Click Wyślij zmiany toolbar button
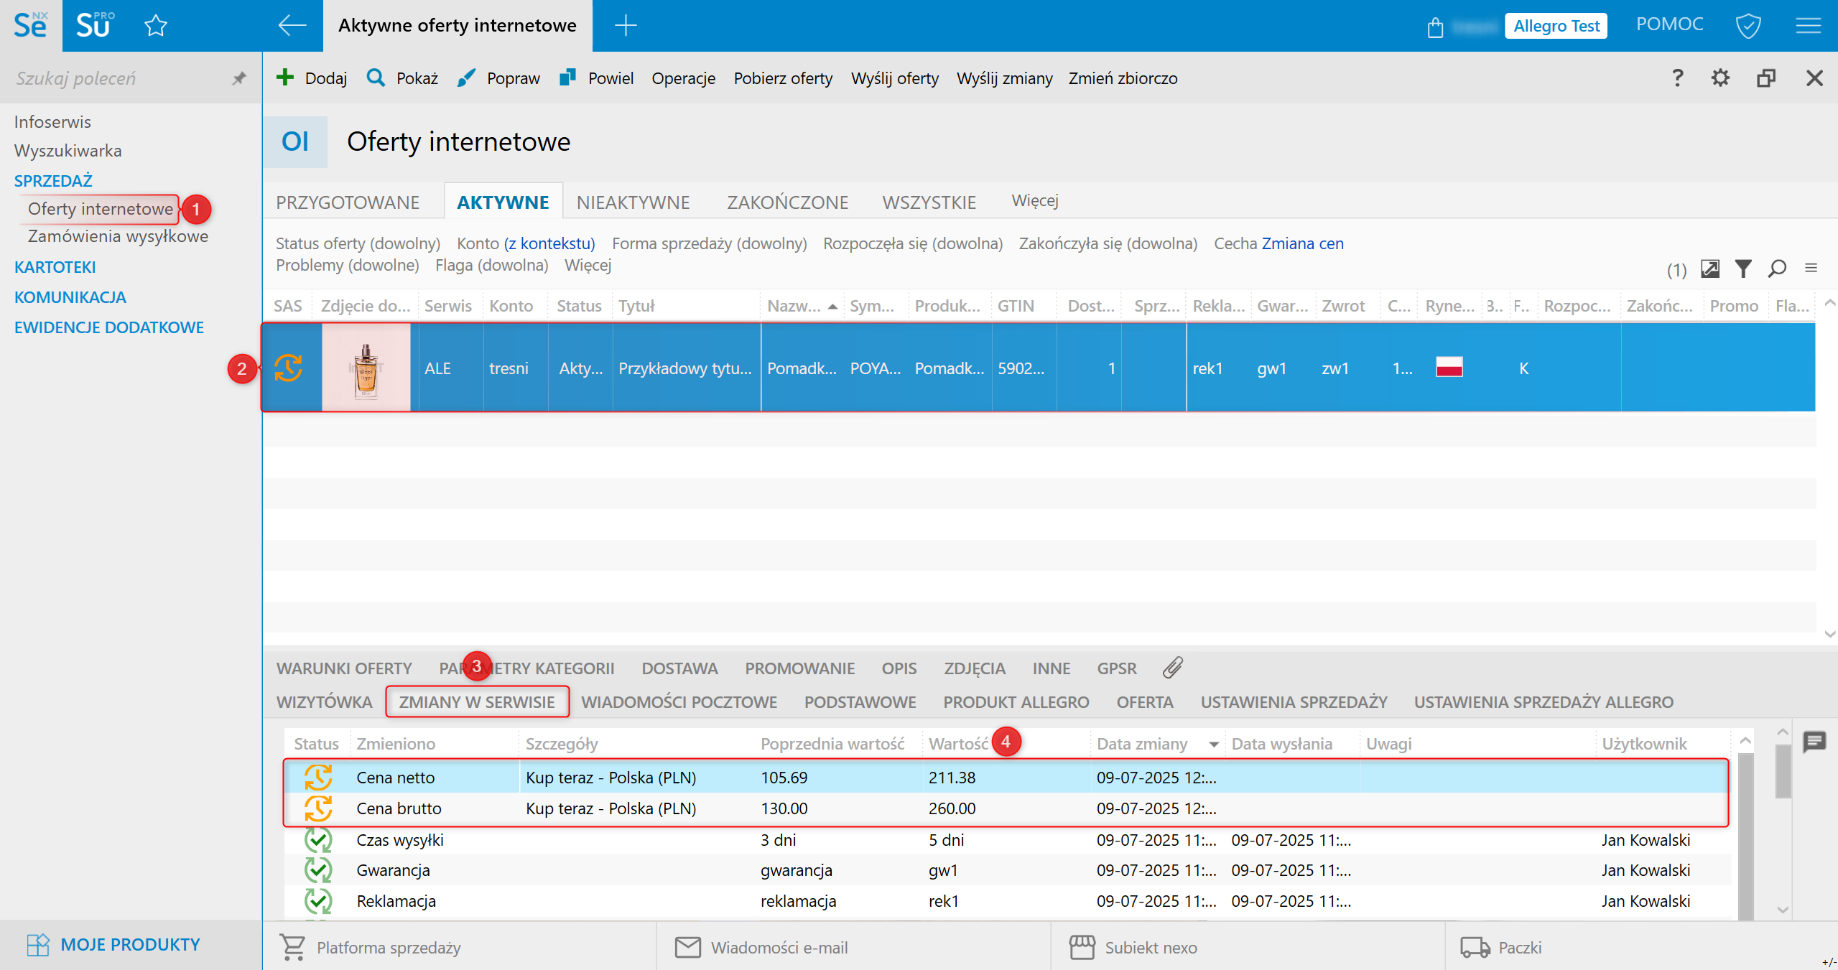This screenshot has width=1838, height=970. tap(1004, 78)
